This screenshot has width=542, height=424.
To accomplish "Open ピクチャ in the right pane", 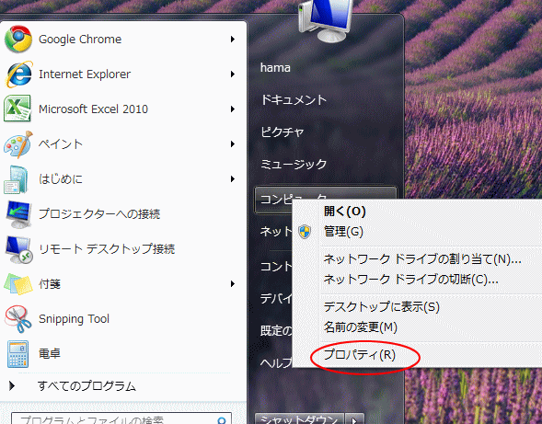I will pos(283,132).
